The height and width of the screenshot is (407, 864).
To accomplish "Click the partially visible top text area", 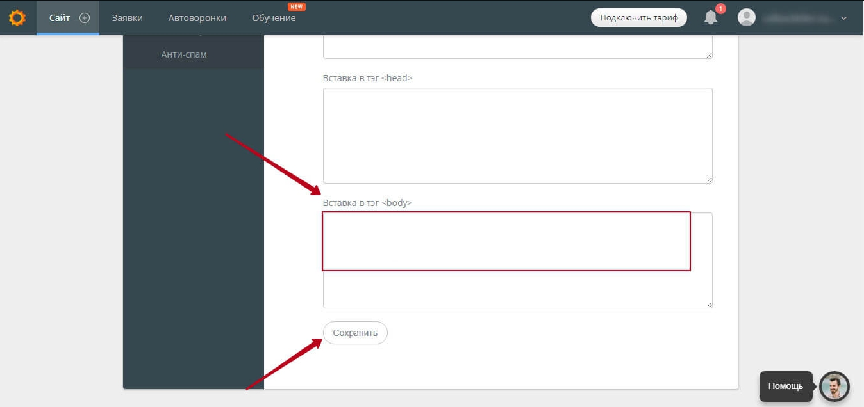I will pyautogui.click(x=518, y=47).
